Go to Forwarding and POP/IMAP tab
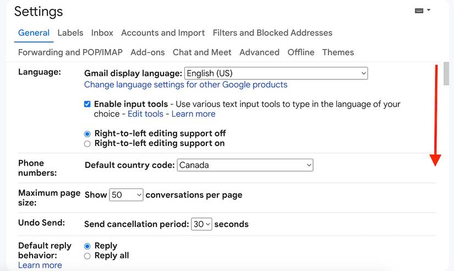This screenshot has height=271, width=454. point(70,52)
